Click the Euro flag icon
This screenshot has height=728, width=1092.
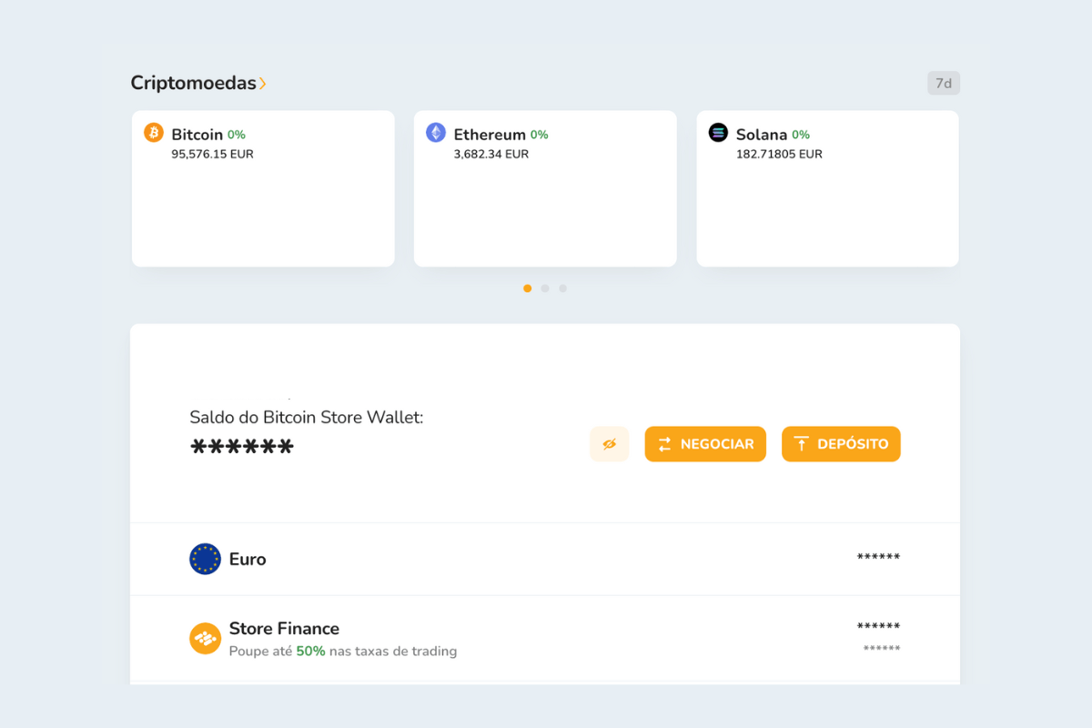point(205,559)
